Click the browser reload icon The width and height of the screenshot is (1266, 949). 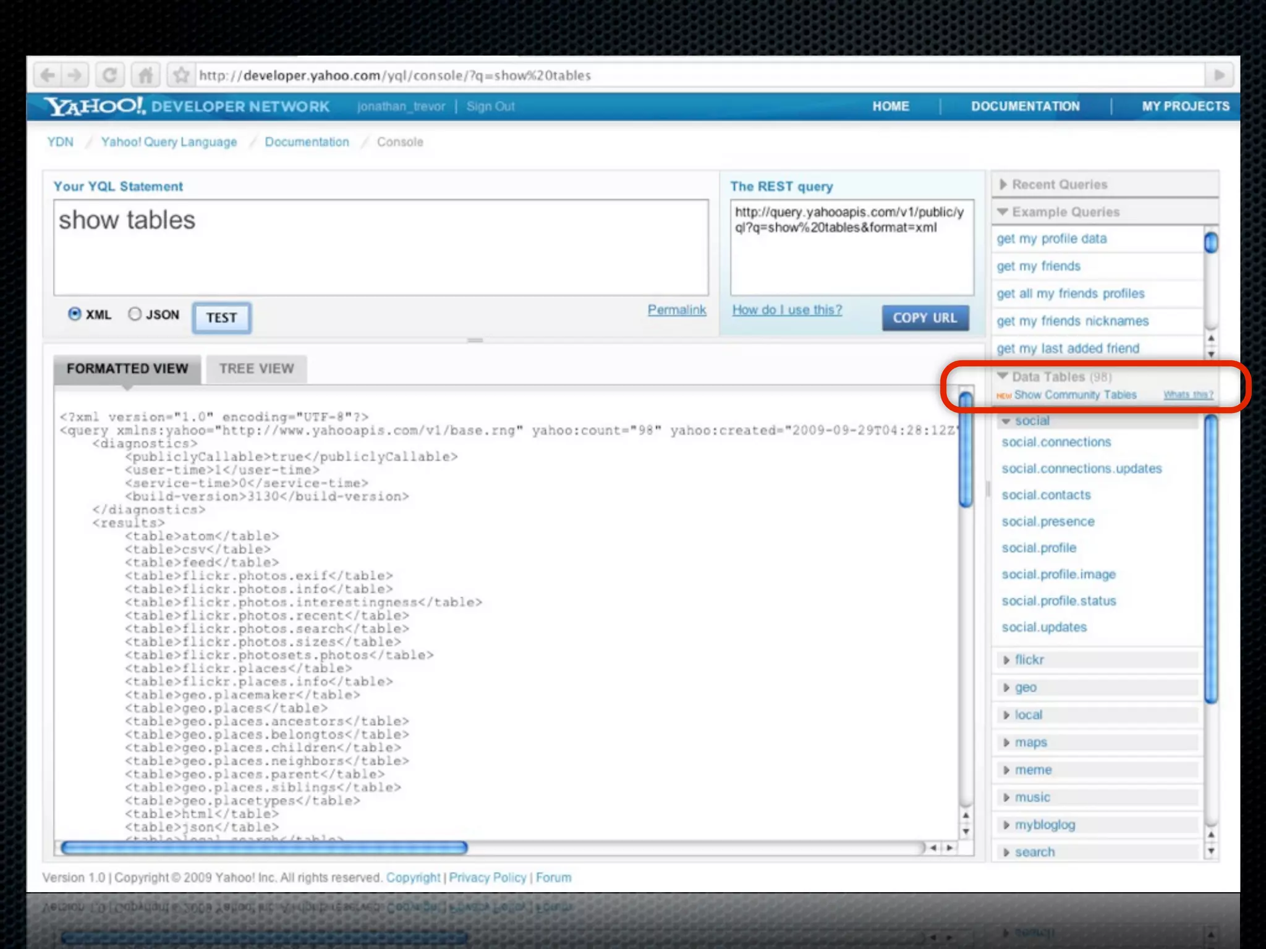pos(109,75)
